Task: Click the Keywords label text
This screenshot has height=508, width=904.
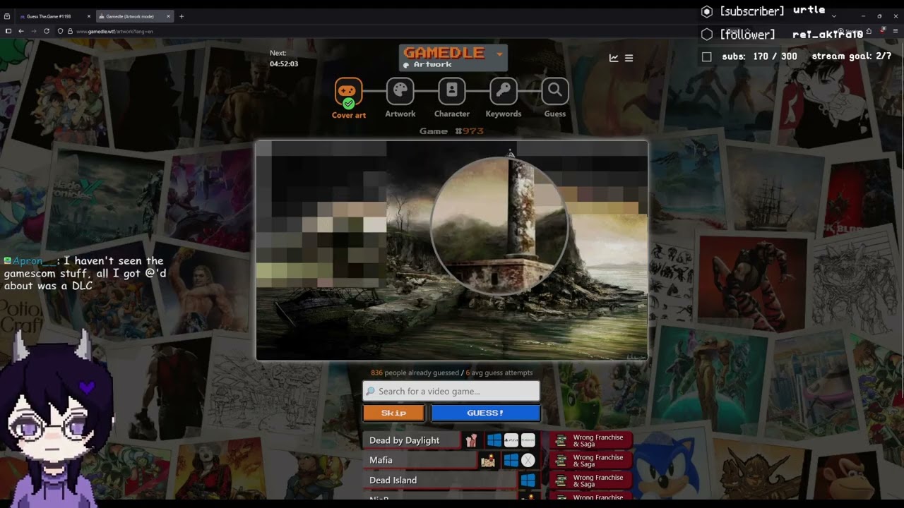Action: (x=504, y=114)
